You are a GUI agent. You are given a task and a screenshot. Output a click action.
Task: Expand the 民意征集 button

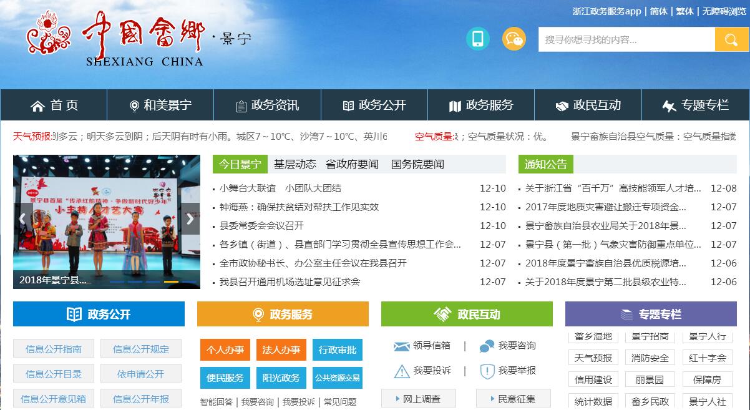(x=514, y=399)
